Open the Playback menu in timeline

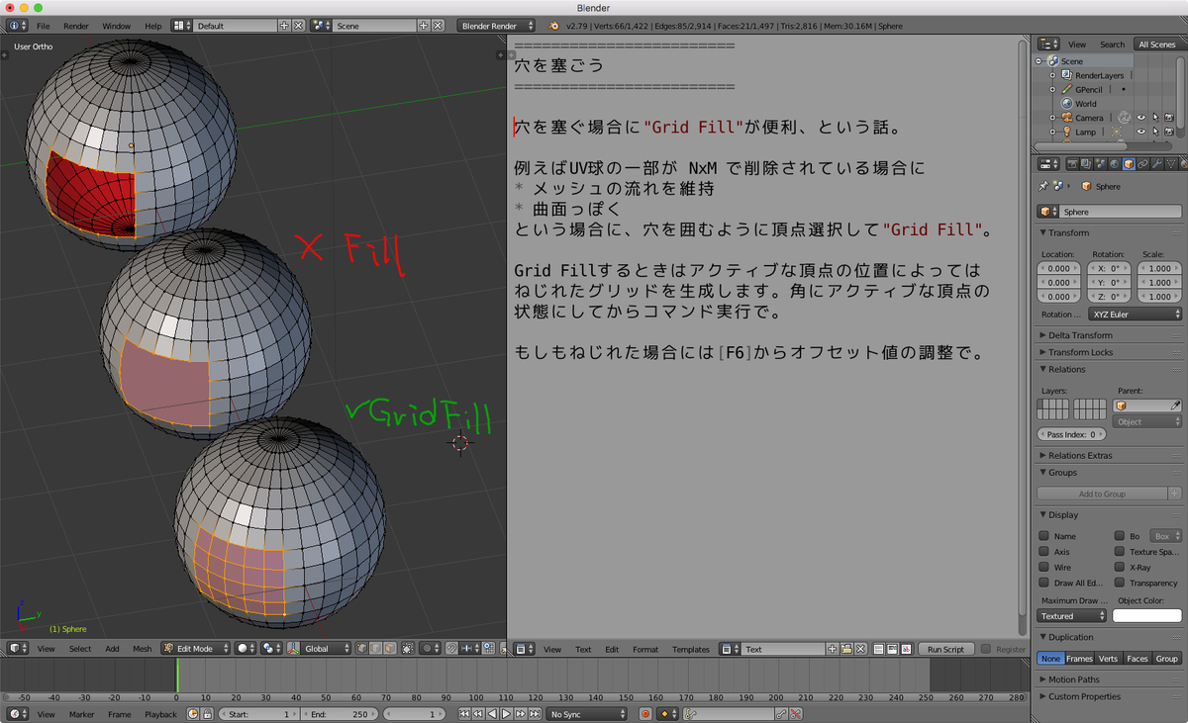(x=160, y=713)
